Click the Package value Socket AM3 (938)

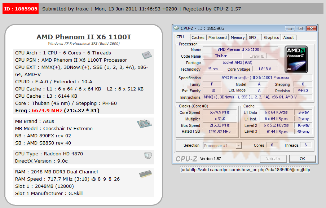(240, 63)
